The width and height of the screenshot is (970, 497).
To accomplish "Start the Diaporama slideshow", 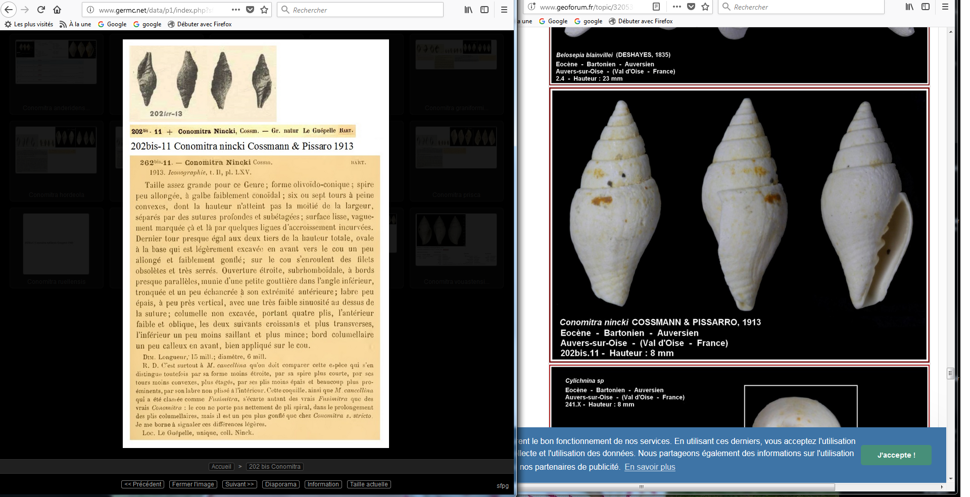I will [280, 484].
